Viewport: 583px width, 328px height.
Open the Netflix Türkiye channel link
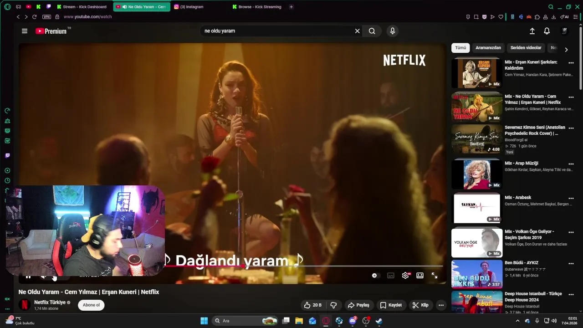point(50,302)
